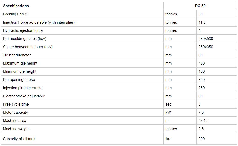This screenshot has width=238, height=146.
Task: Select the Motor capacity row label
Action: click(x=15, y=113)
